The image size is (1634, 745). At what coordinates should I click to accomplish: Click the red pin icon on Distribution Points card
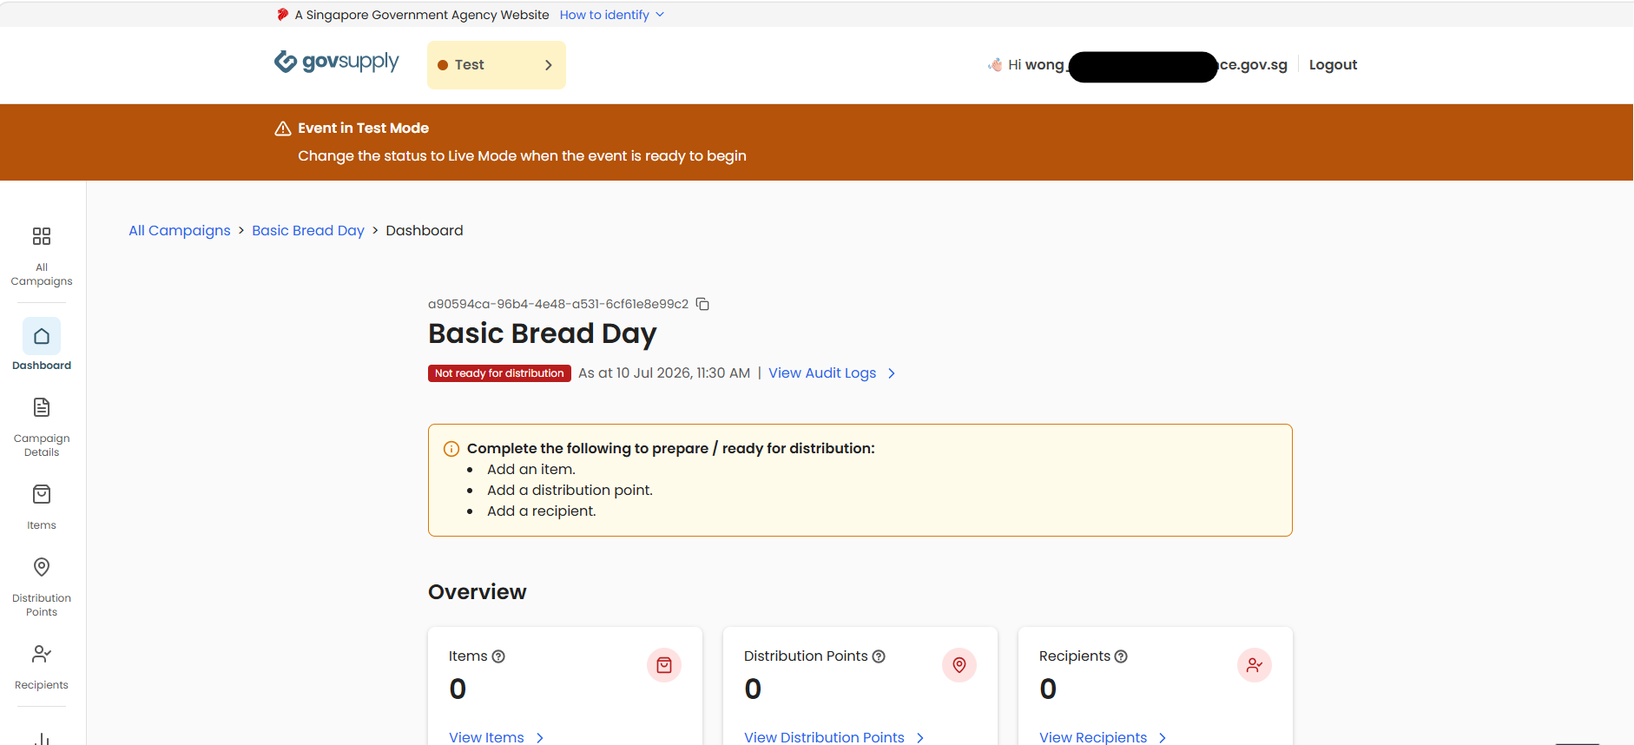[959, 665]
